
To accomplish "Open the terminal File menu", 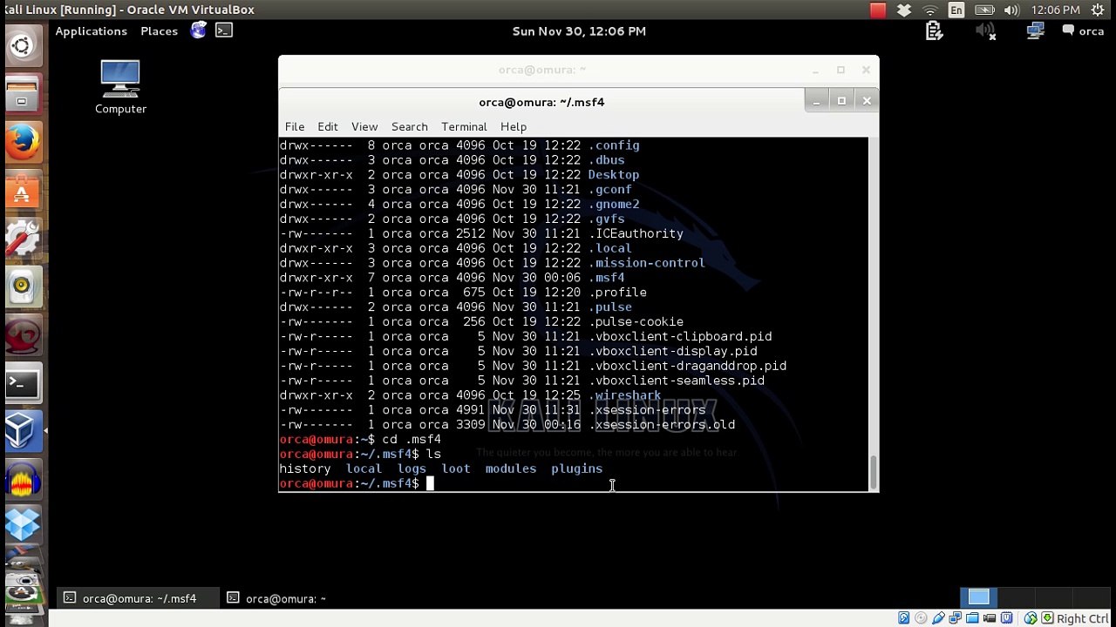I will click(295, 127).
